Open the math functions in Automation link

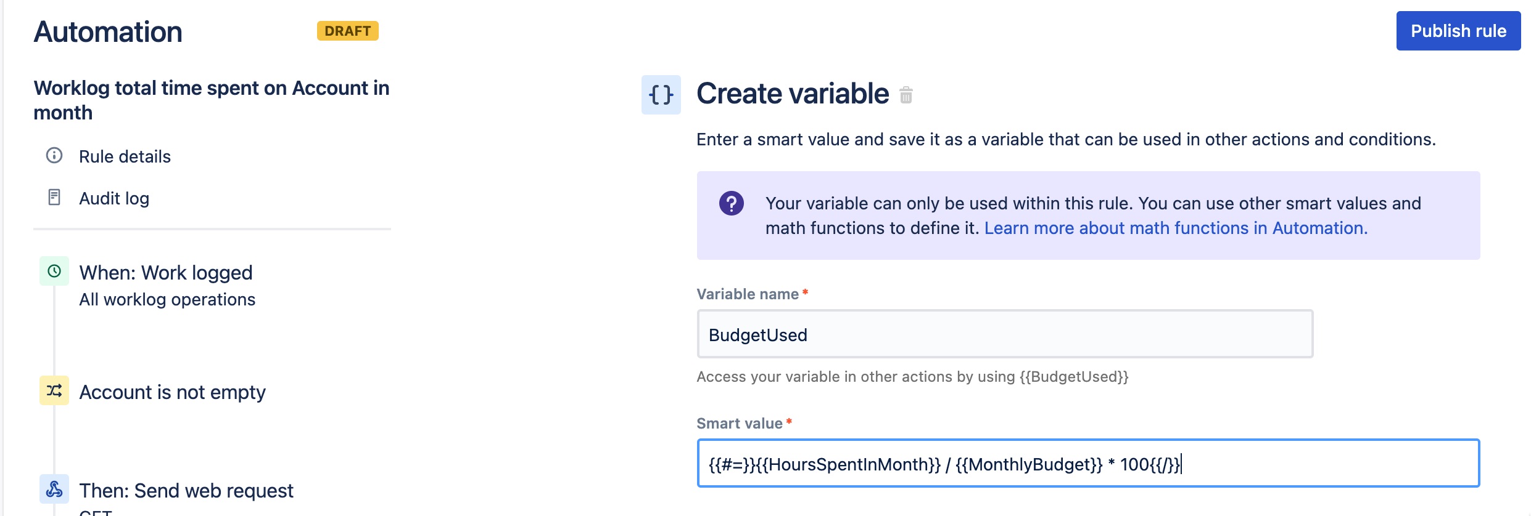(x=1176, y=228)
